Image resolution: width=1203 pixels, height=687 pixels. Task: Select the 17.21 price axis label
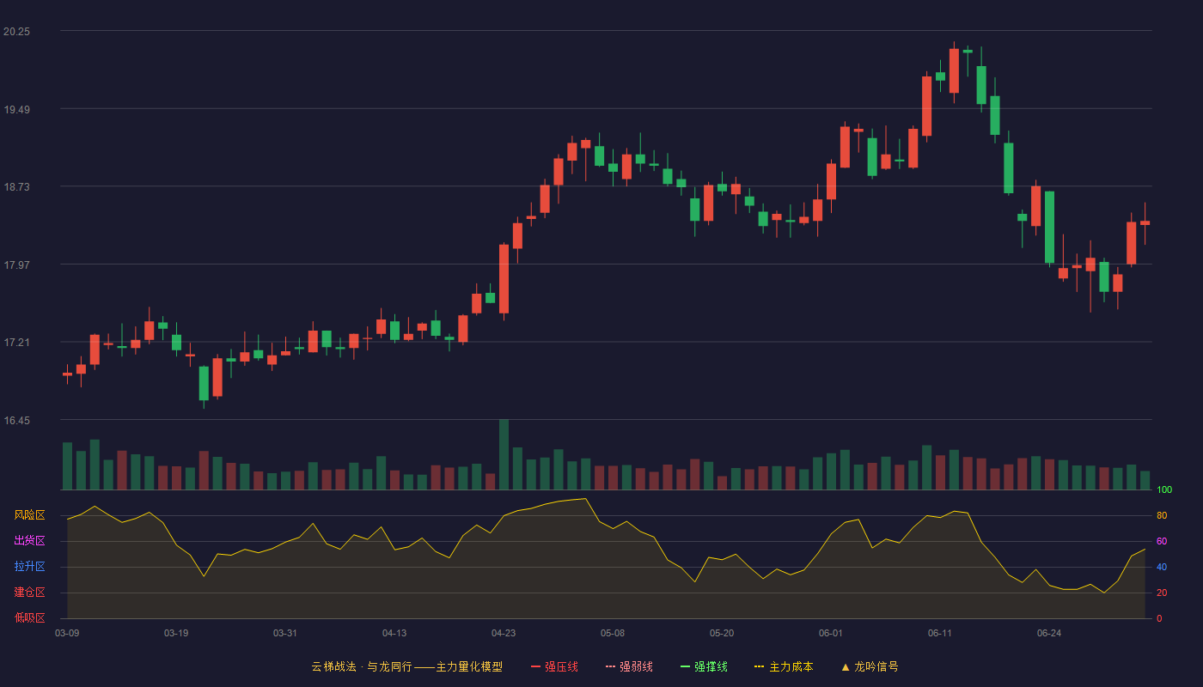pyautogui.click(x=16, y=342)
